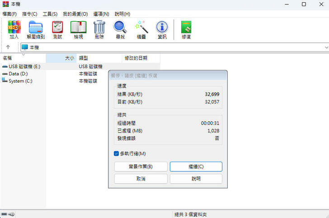329x218 pixels.
Task: Click the 刪除 (Delete) trash icon
Action: coord(99,29)
